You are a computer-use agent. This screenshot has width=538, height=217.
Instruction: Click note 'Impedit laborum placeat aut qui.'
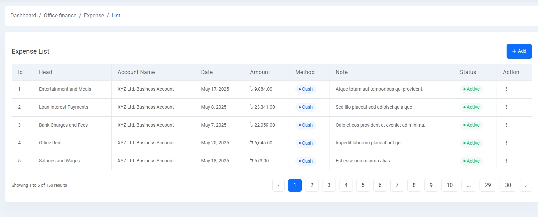[x=369, y=143]
